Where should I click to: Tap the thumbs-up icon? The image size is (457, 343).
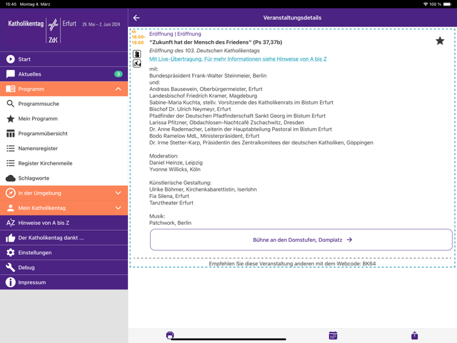click(x=10, y=238)
